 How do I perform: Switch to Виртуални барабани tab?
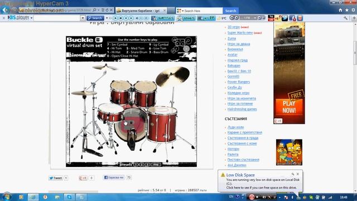coord(141,11)
